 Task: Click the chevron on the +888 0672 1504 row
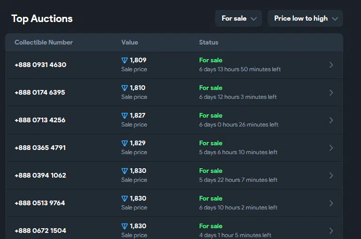(331, 231)
